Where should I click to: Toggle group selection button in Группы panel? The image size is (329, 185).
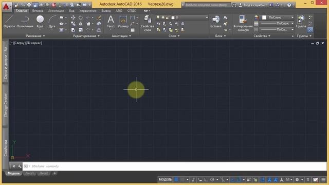point(310,30)
